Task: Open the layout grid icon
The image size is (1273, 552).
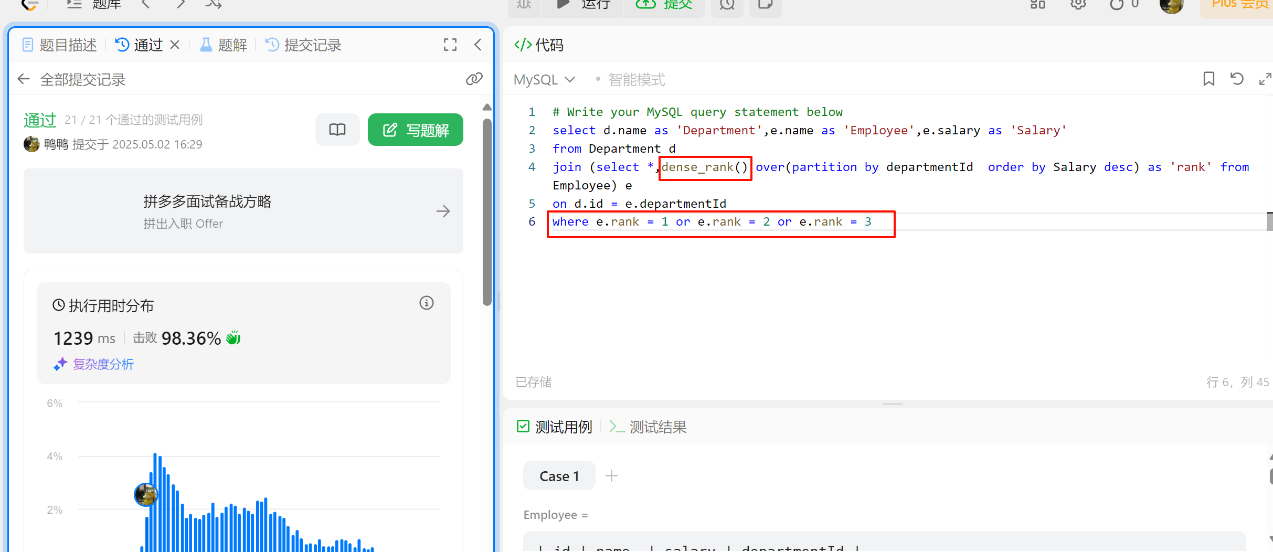Action: point(1037,4)
